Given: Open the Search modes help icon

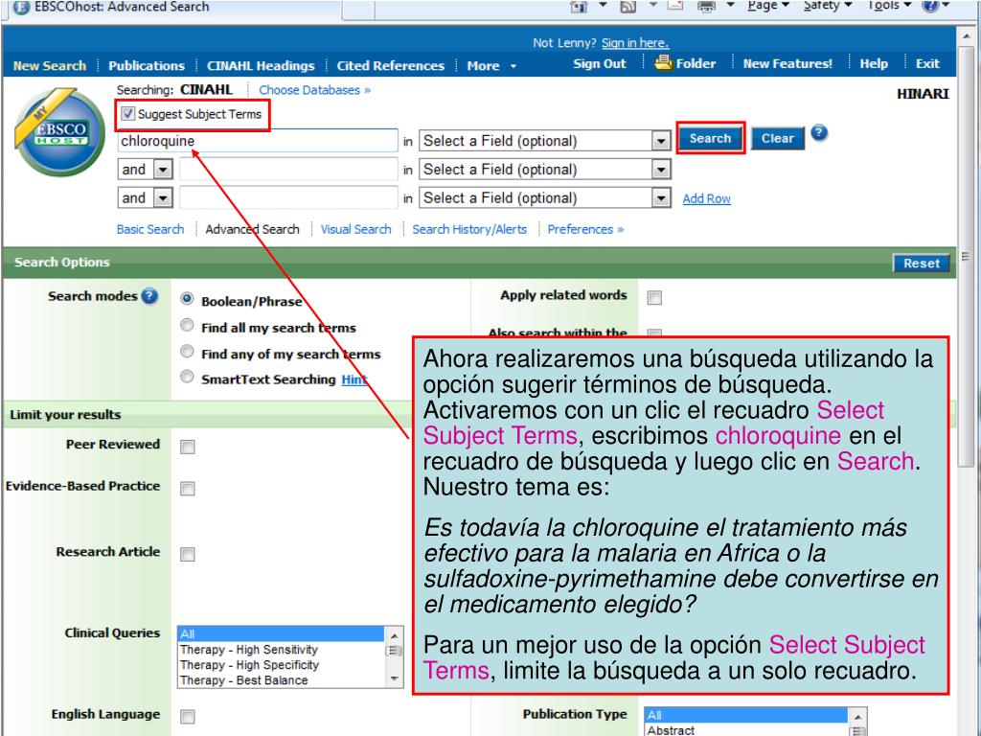Looking at the screenshot, I should click(x=149, y=296).
